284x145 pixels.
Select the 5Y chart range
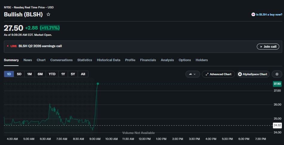[73, 74]
